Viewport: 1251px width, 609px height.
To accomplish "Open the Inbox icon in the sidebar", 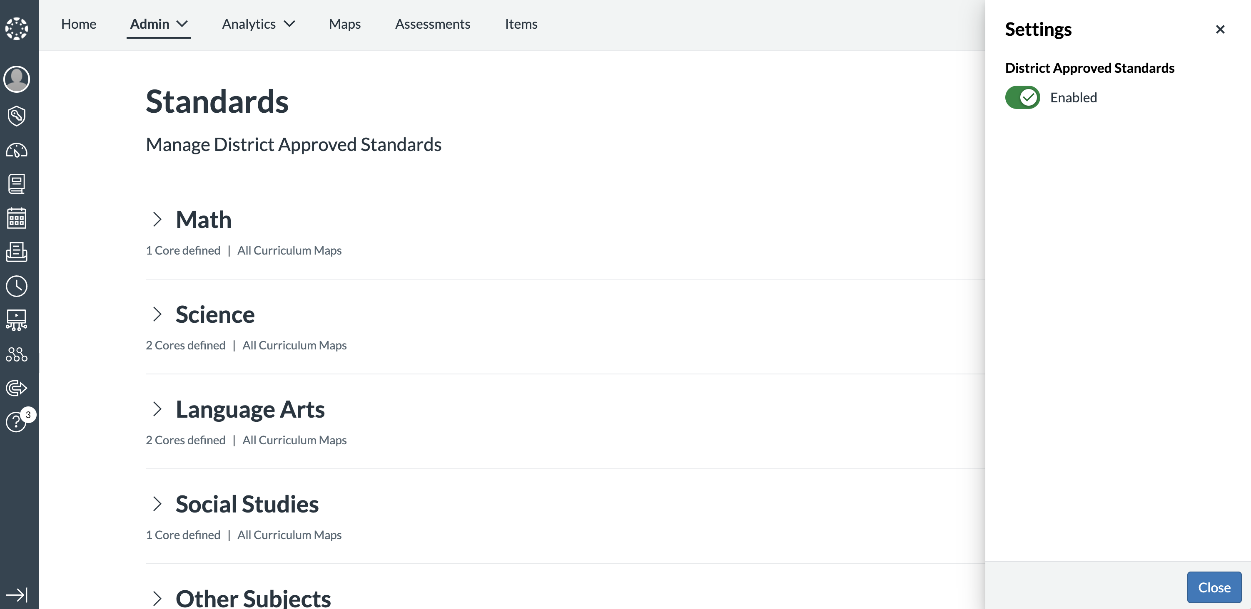I will coord(17,252).
